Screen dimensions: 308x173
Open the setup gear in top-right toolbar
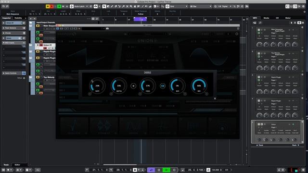304,6
